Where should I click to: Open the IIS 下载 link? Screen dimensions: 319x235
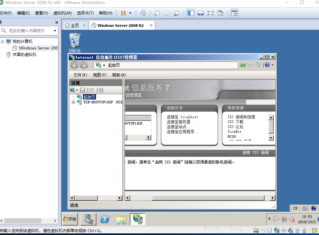point(235,122)
